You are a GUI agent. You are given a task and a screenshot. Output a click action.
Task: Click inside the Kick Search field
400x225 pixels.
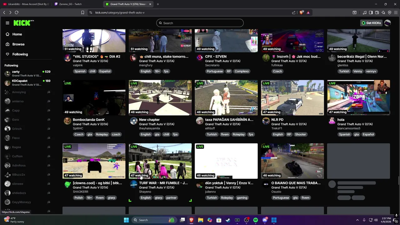(200, 23)
